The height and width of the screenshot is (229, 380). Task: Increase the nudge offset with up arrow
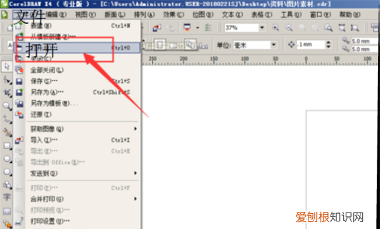click(328, 43)
